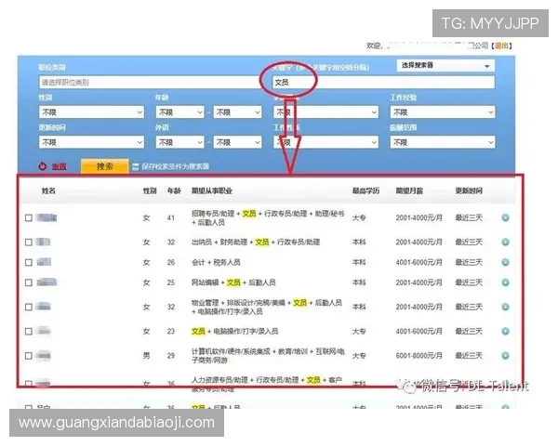Click the keyword field containing 文员
This screenshot has height=446, width=558.
(383, 83)
